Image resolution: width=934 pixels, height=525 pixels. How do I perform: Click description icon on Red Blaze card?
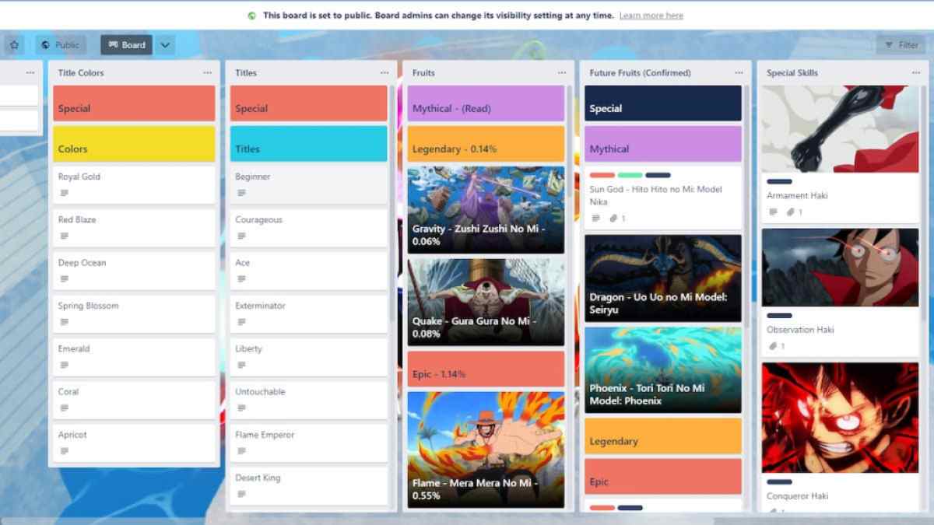pyautogui.click(x=65, y=236)
